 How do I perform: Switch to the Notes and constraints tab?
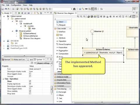[x=19, y=60]
